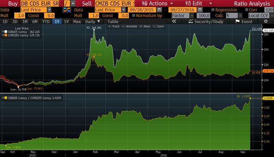Edit the Sell-side Mult 1.0 field

click(94, 16)
